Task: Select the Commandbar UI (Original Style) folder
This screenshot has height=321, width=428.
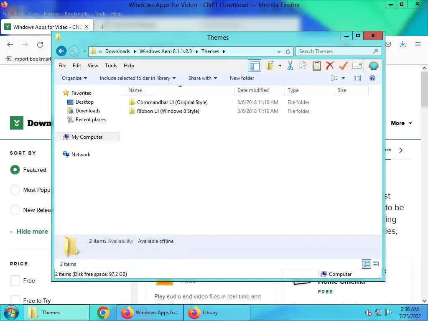Action: coord(172,102)
